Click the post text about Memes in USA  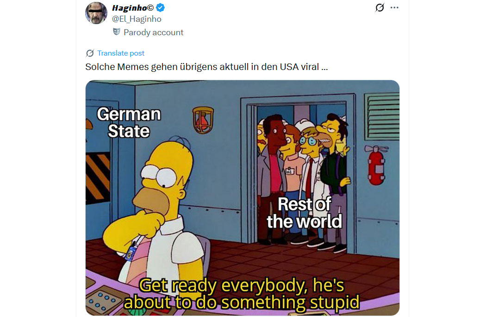(206, 67)
